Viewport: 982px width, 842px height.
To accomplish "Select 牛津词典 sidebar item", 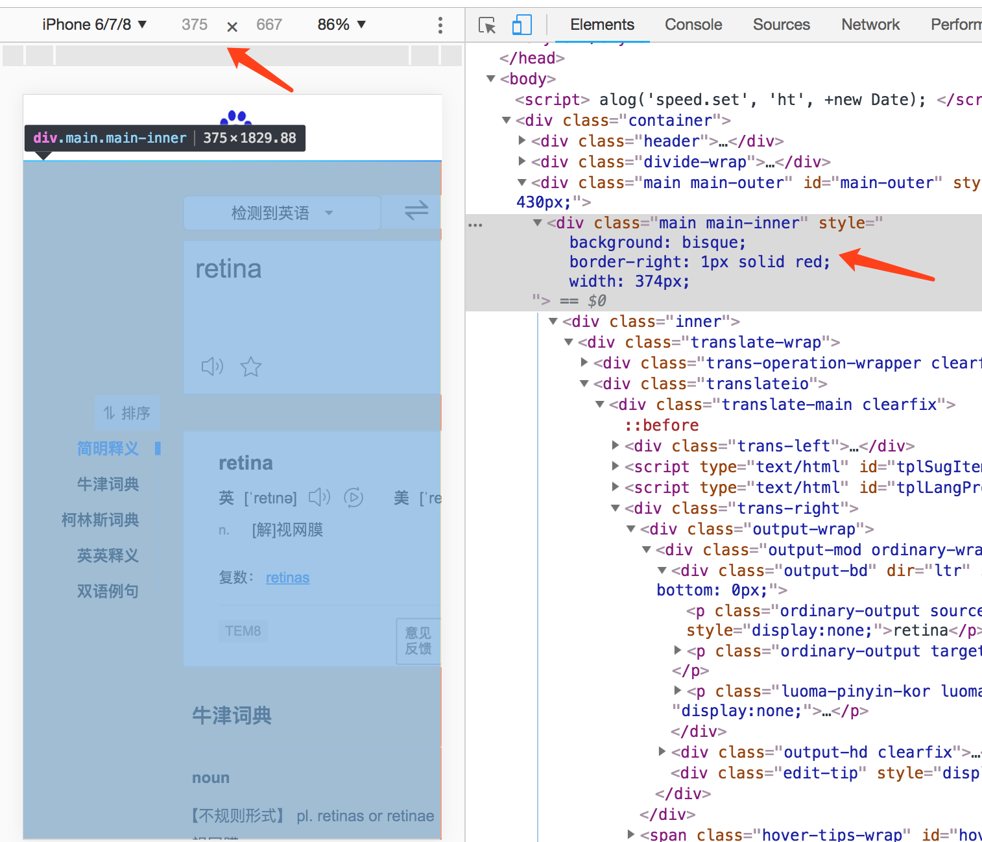I will coord(108,484).
